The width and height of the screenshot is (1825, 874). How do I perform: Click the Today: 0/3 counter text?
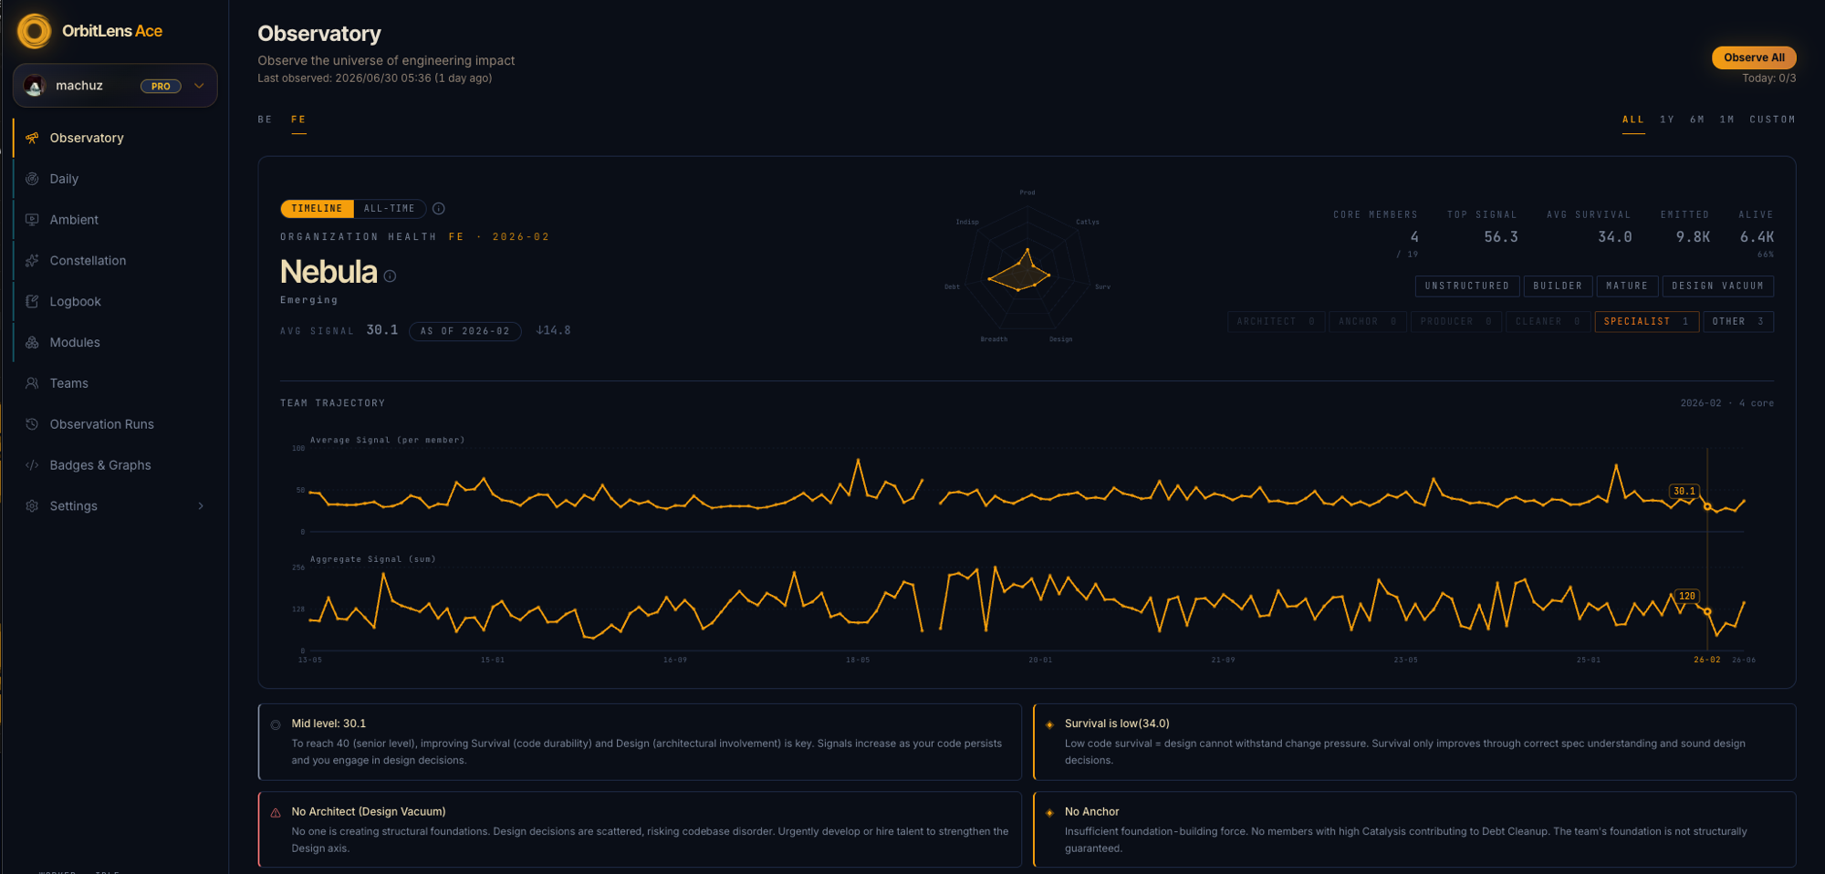click(1768, 78)
